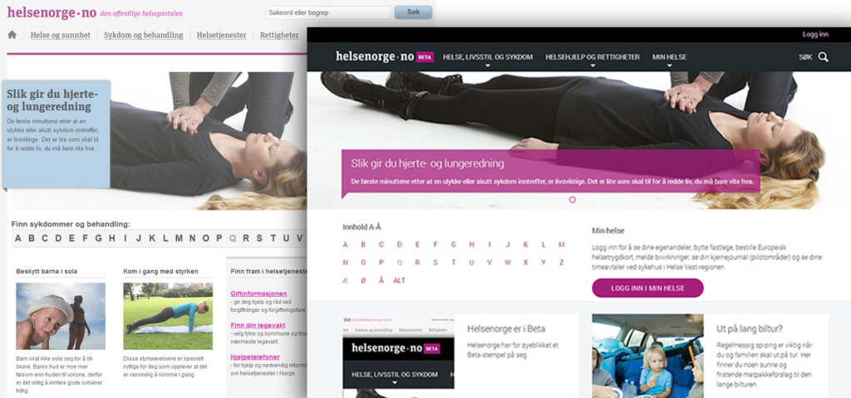Click ALT in Innhold A-Å index

coord(400,280)
